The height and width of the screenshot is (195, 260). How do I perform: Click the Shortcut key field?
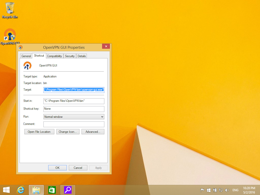click(x=74, y=109)
